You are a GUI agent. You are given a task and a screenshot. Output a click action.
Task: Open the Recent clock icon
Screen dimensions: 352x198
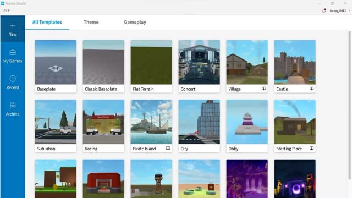click(x=13, y=79)
